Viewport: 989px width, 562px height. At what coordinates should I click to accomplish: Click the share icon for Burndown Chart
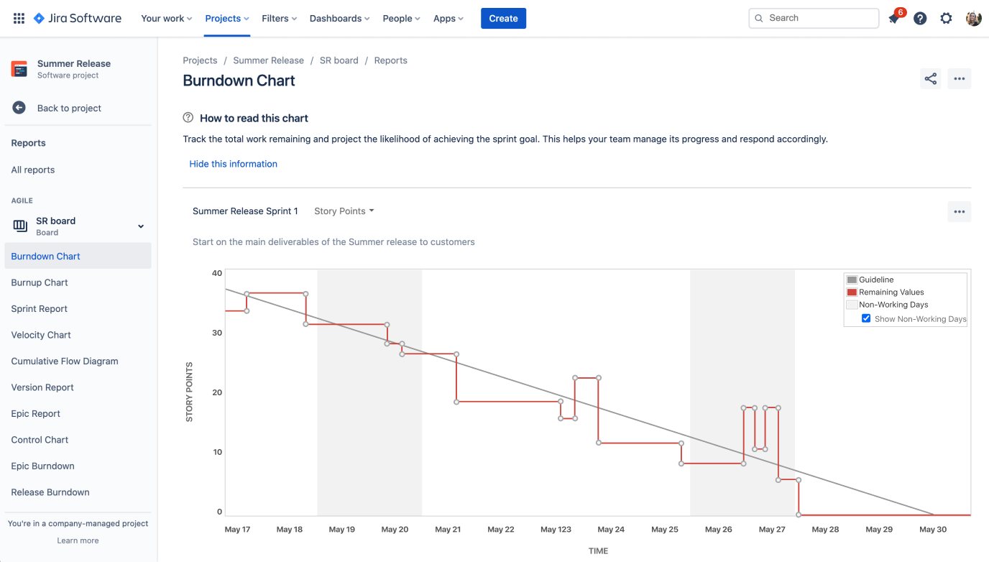click(x=931, y=79)
